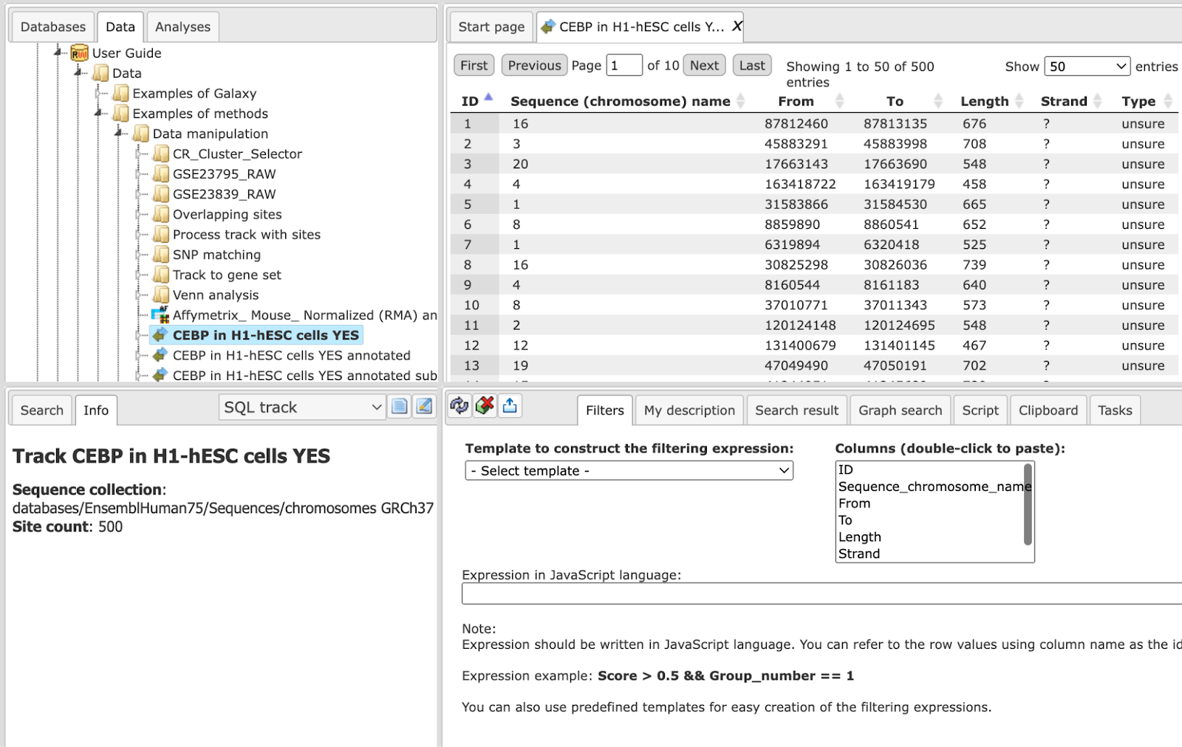Click the Columns list scrollbar
Image resolution: width=1182 pixels, height=747 pixels.
[x=1028, y=505]
